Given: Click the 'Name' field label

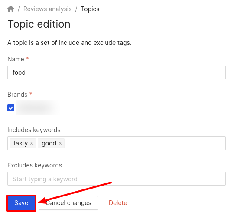Looking at the screenshot, I should pos(16,59).
